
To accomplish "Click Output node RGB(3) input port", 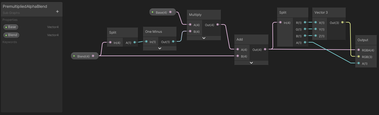I will tap(359, 57).
